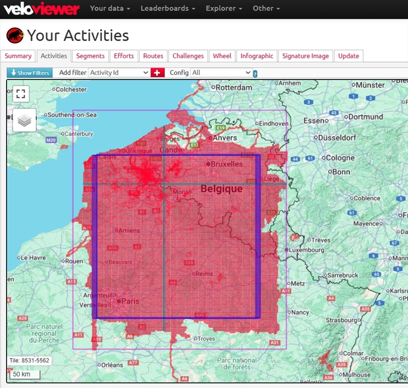
Task: Click the Tile 8531-5562 label
Action: [x=29, y=360]
